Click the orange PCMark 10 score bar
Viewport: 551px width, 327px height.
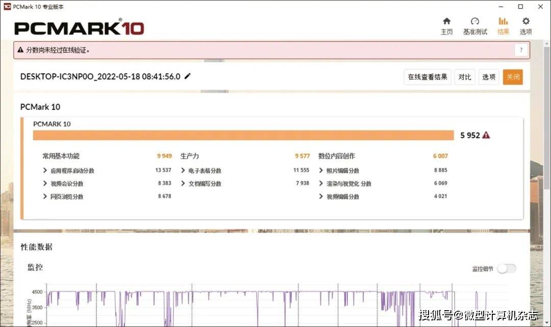(x=243, y=135)
